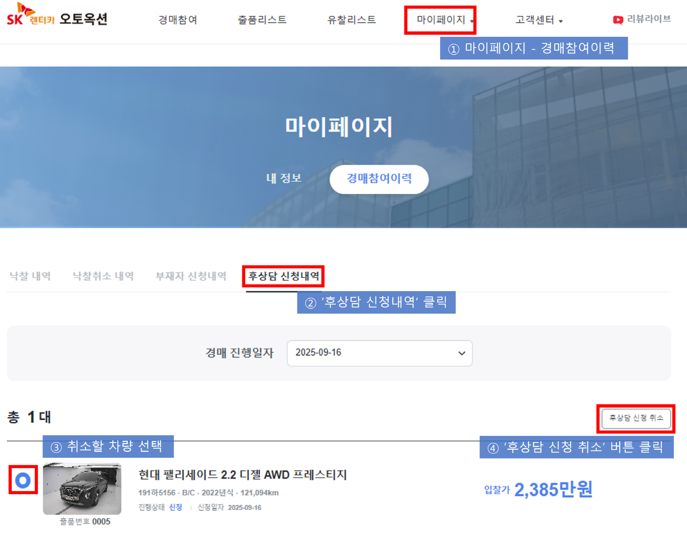The image size is (687, 550).
Task: Go to 출품리스트 menu
Action: pyautogui.click(x=262, y=20)
